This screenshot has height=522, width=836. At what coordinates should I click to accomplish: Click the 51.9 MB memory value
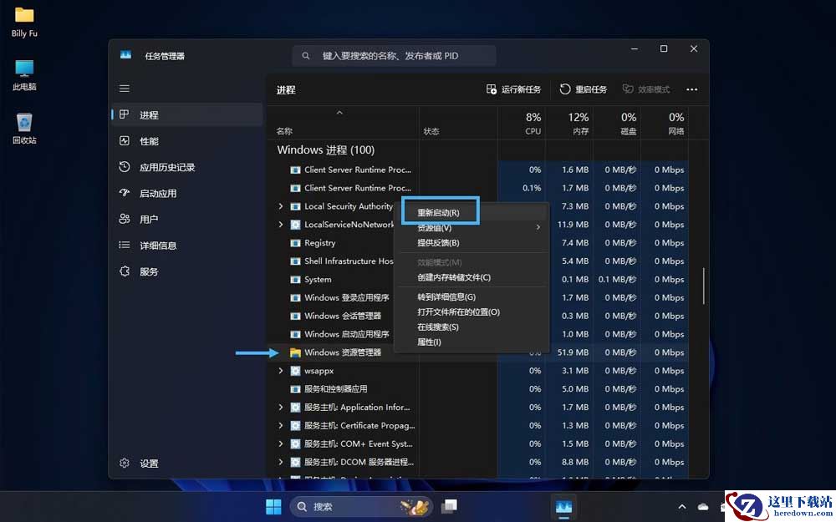pyautogui.click(x=575, y=352)
